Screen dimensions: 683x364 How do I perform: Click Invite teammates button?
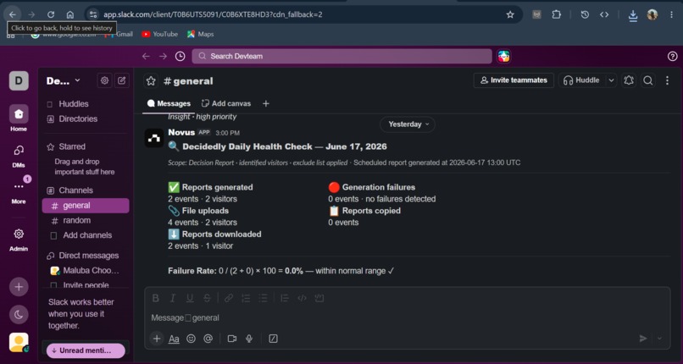[514, 80]
